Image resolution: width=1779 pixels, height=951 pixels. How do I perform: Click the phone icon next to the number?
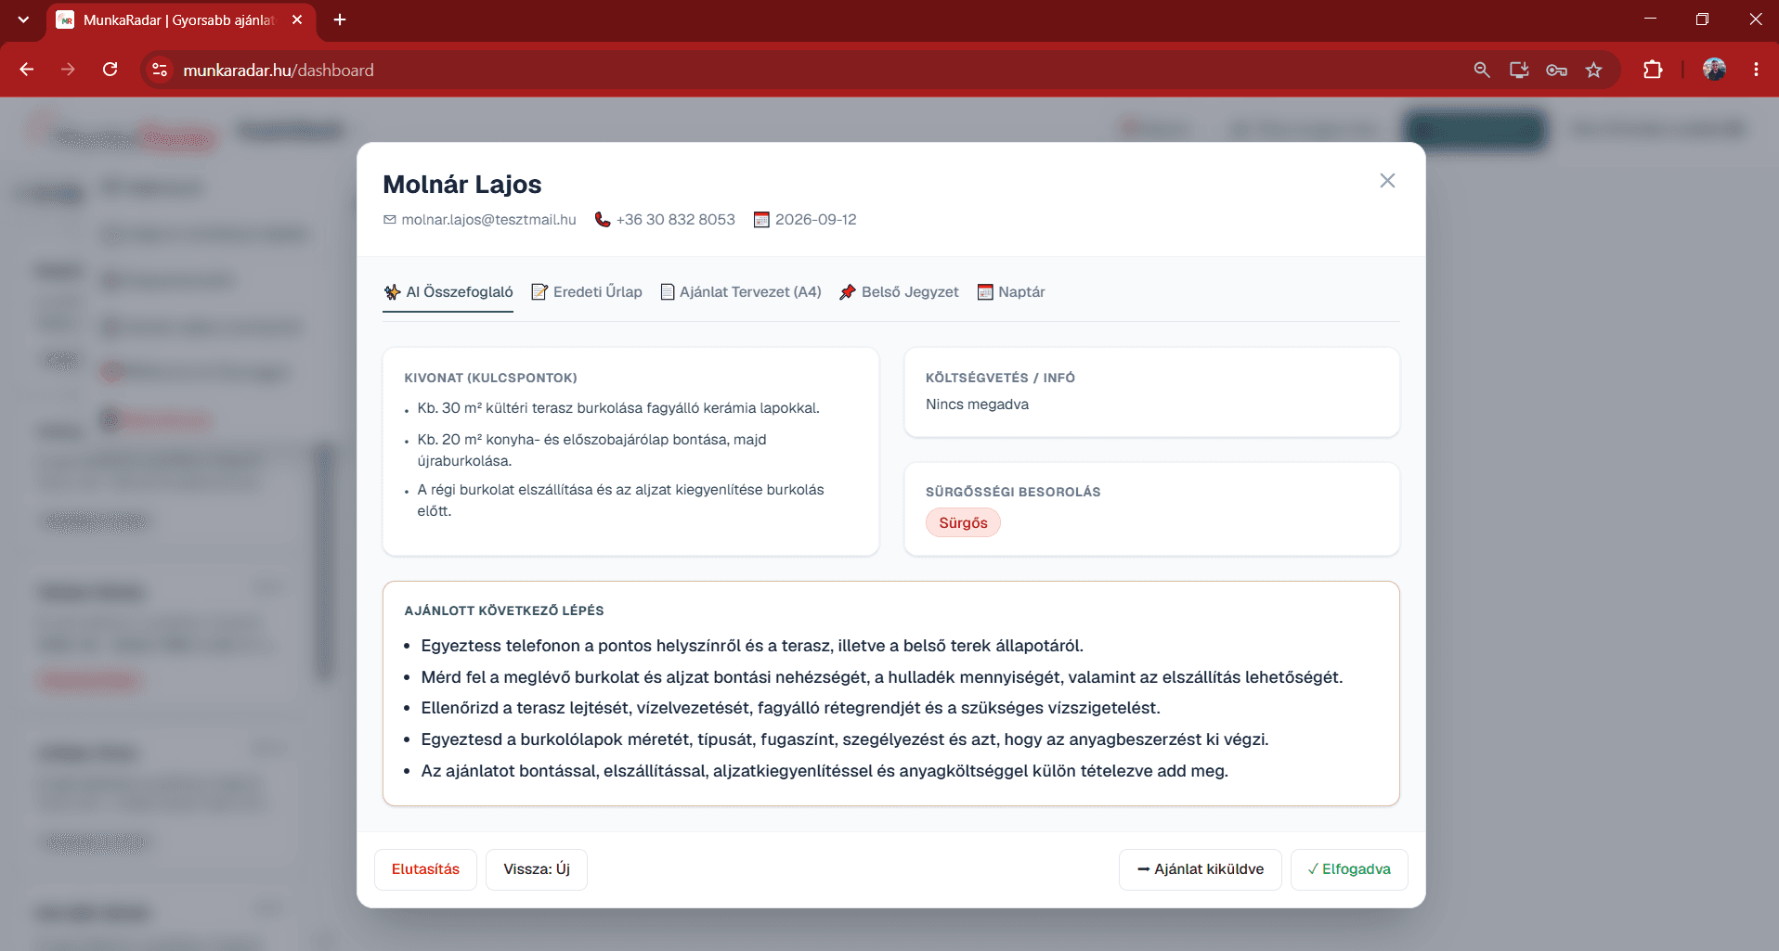tap(603, 220)
